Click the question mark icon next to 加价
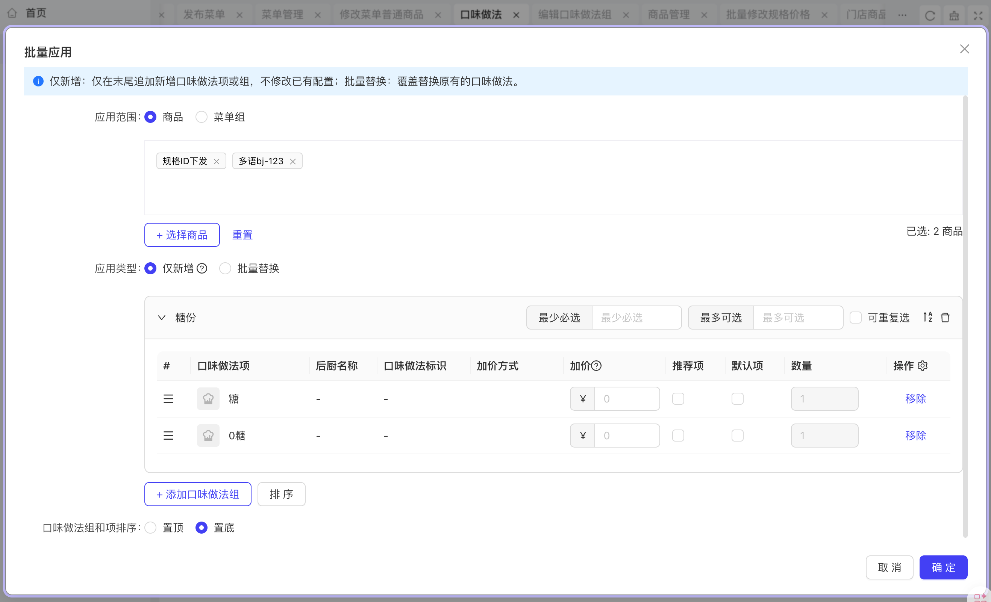Viewport: 991px width, 602px height. pyautogui.click(x=597, y=366)
